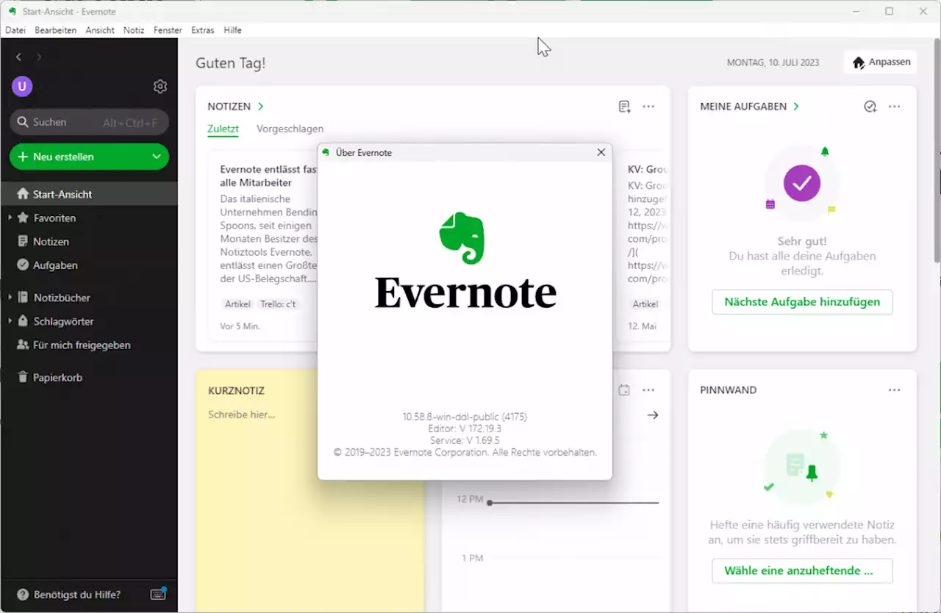Click the calendar add event icon
941x613 pixels.
624,390
